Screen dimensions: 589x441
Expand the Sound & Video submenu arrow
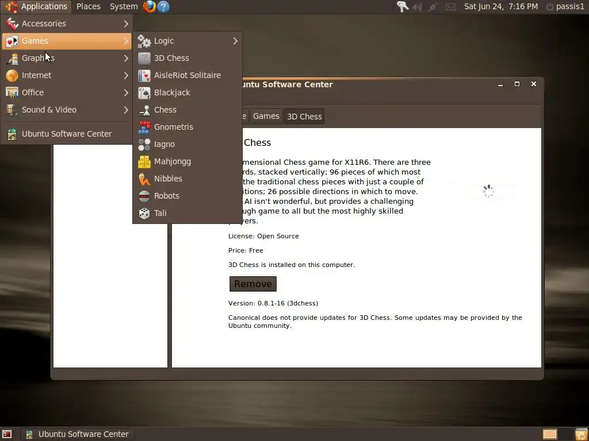126,110
